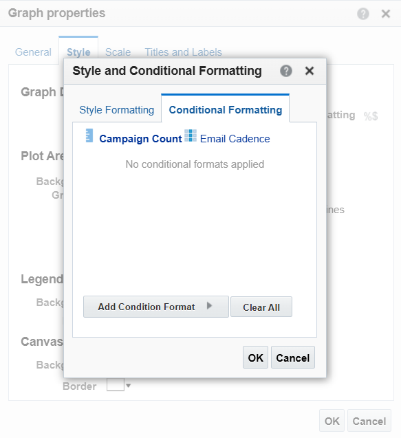401x438 pixels.
Task: Confirm with OK in formatting dialog
Action: 255,358
